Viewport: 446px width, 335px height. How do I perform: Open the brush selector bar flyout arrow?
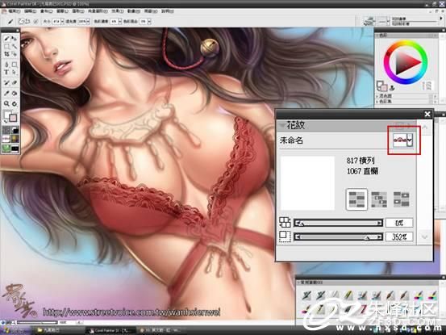pos(442,18)
